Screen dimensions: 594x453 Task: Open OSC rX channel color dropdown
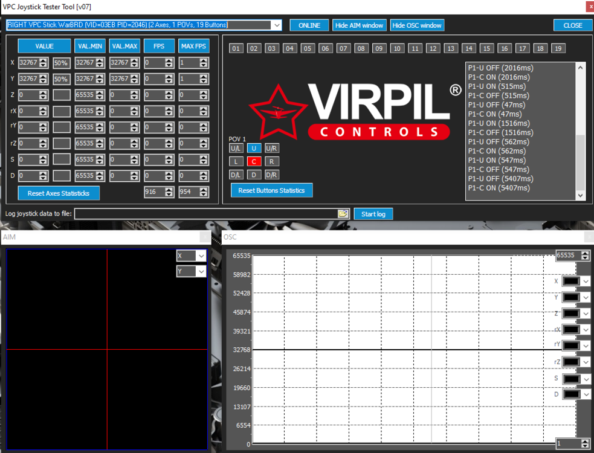click(x=586, y=330)
